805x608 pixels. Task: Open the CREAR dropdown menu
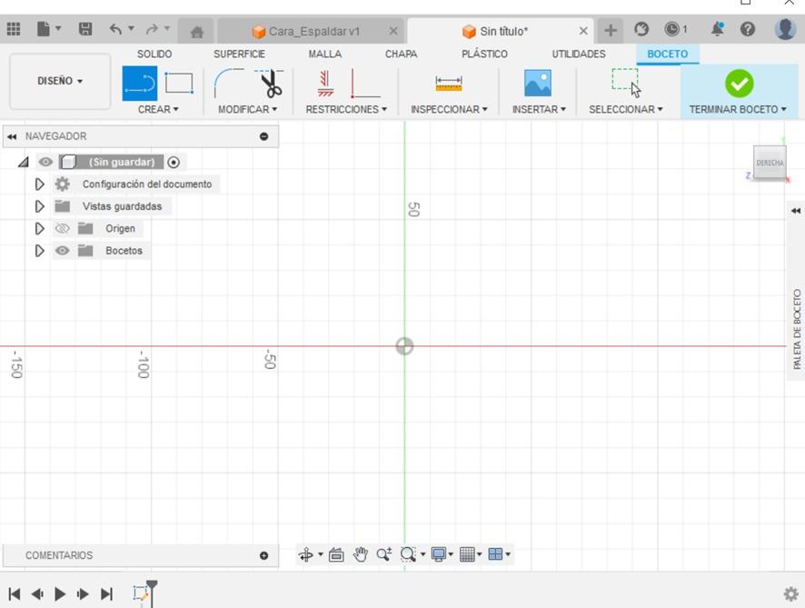pyautogui.click(x=158, y=109)
